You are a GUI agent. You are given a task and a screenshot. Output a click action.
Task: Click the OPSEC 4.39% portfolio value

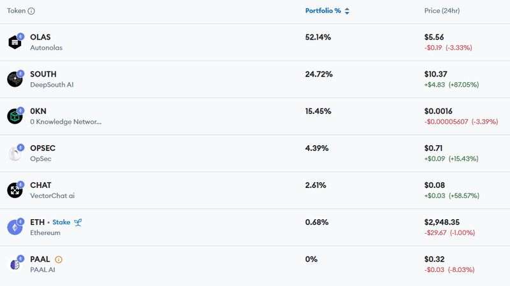[x=317, y=148]
